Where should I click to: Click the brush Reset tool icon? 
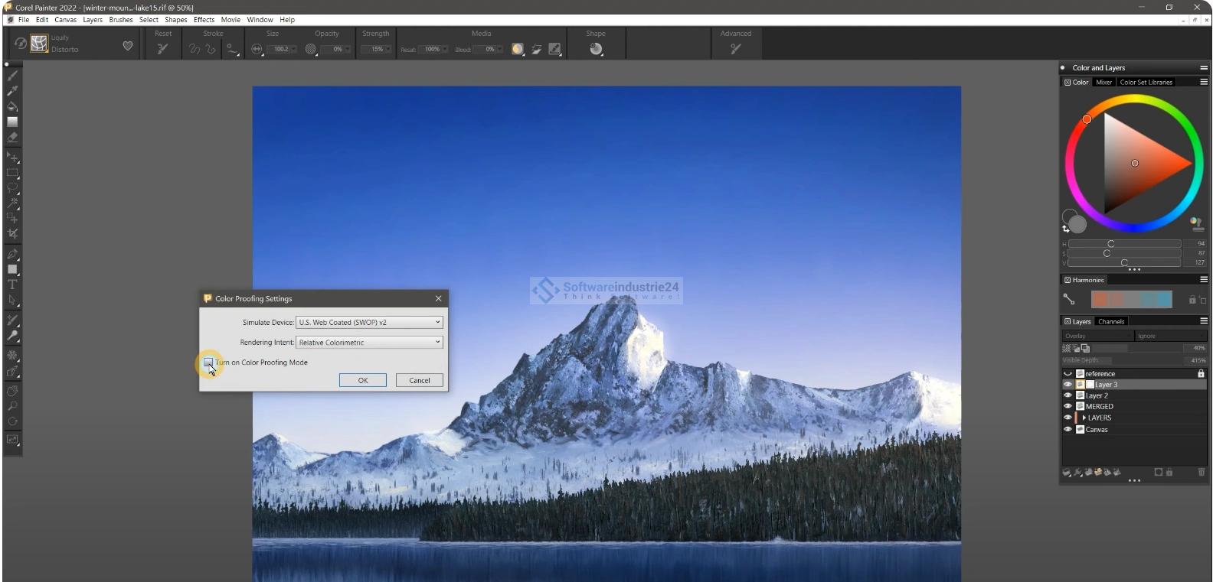tap(162, 49)
